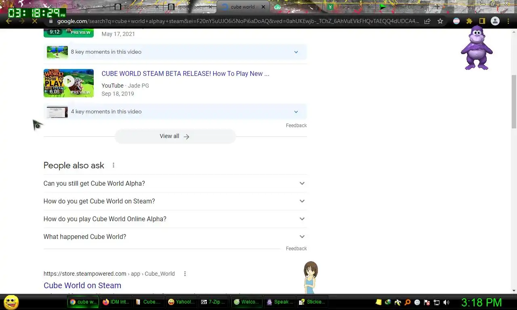Open new tab with plus button
This screenshot has width=517, height=310.
[x=437, y=7]
